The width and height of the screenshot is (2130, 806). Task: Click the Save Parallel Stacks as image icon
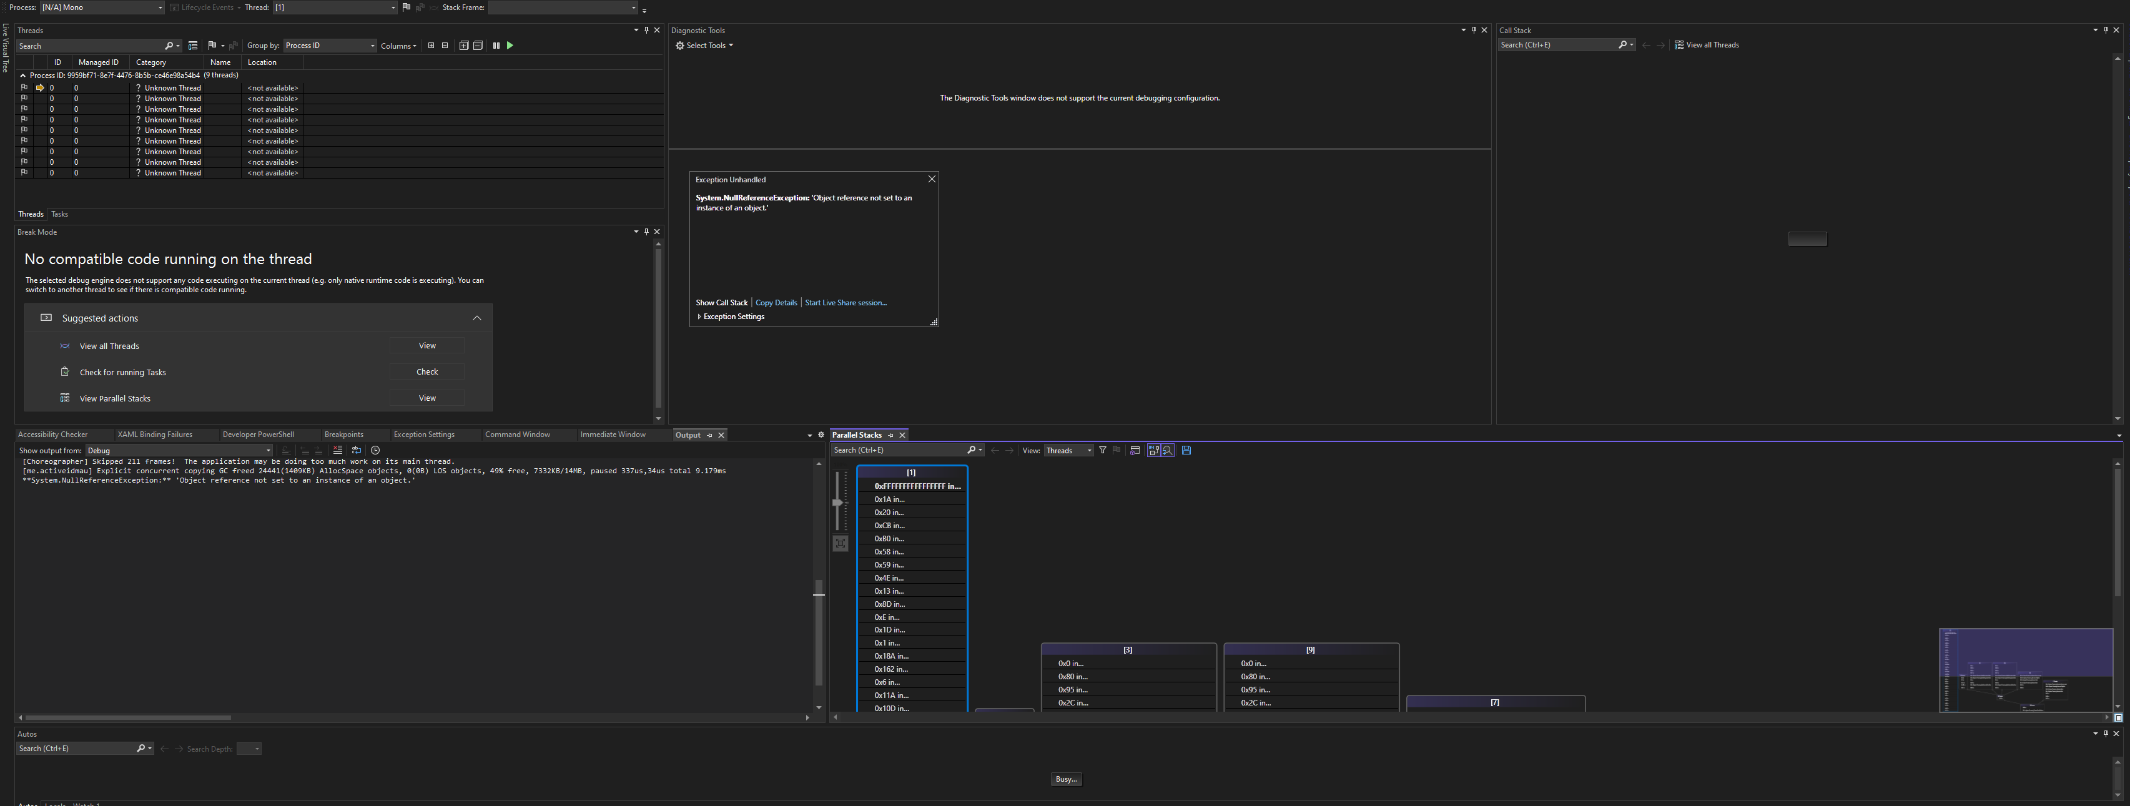1186,450
